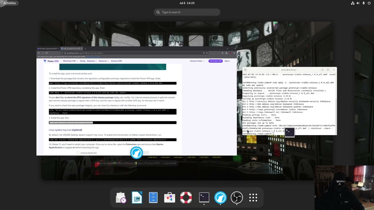The height and width of the screenshot is (210, 374).
Task: Reload the Proton VPN page
Action: click(x=46, y=53)
